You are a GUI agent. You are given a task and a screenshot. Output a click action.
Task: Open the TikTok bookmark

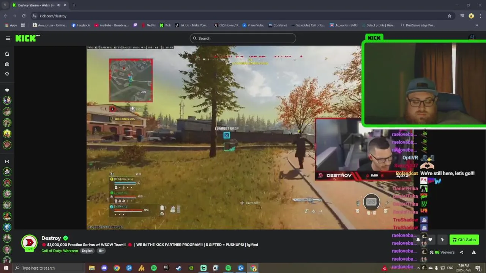pos(192,25)
